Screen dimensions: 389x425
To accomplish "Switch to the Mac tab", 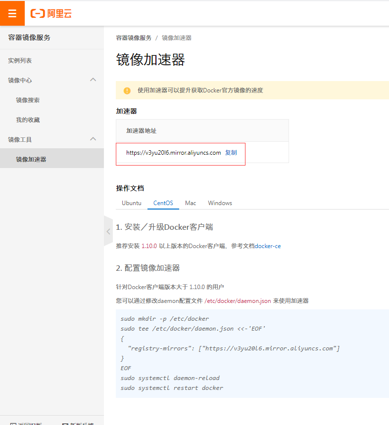I will point(191,203).
